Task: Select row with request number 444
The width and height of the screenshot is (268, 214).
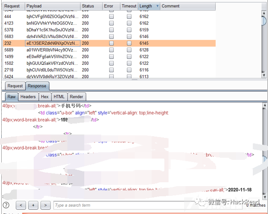Action: pyautogui.click(x=109, y=16)
